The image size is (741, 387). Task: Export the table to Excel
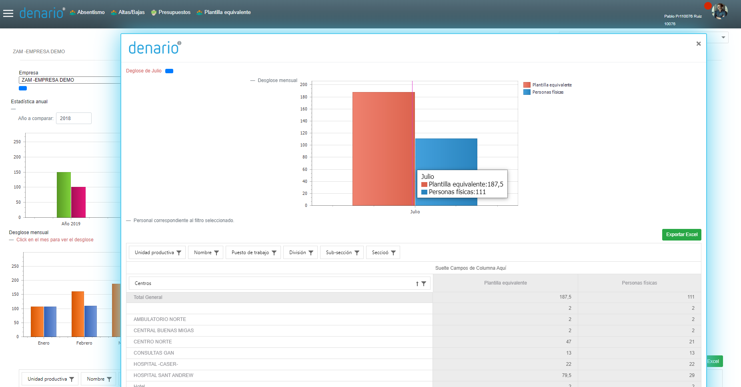(681, 235)
